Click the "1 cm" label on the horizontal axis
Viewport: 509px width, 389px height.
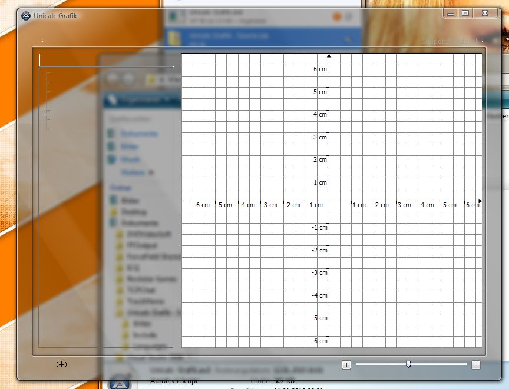tap(359, 205)
